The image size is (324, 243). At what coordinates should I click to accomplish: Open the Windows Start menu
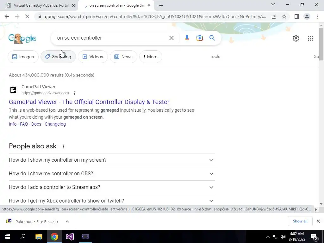(8, 237)
